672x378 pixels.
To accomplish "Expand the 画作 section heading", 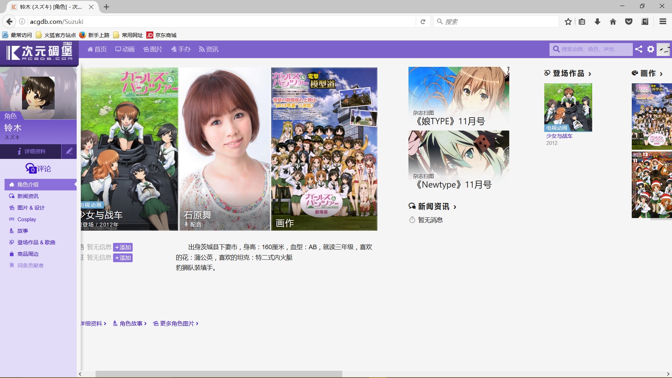I will tap(647, 73).
